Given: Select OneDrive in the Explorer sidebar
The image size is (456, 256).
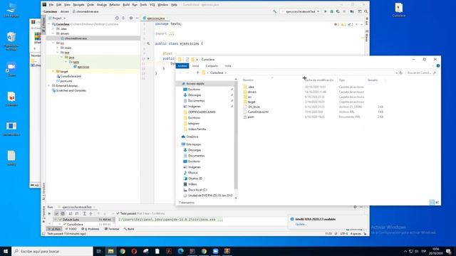Looking at the screenshot, I should [192, 137].
